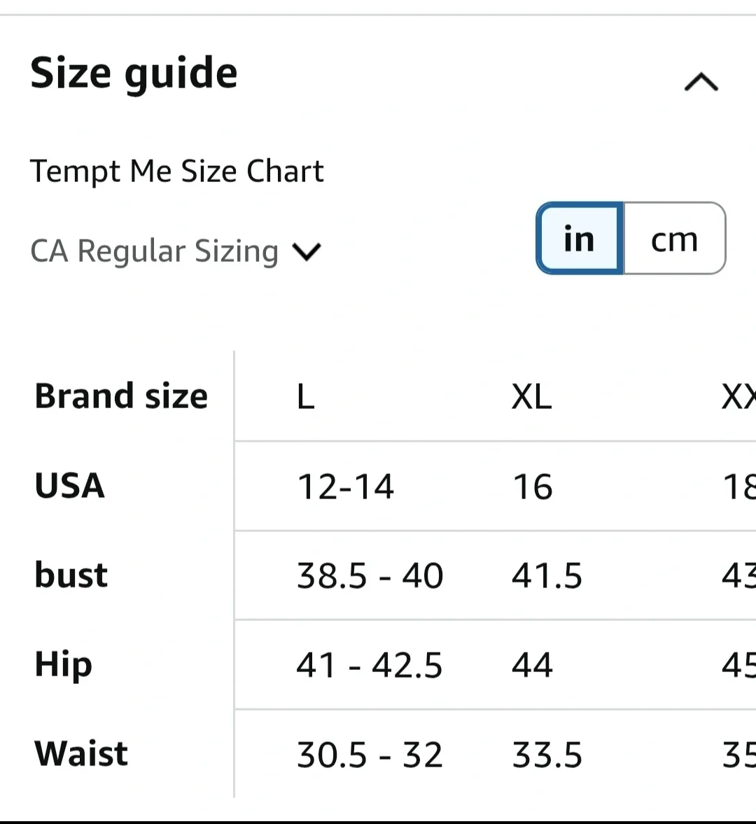Click the Hip row label

tap(63, 664)
